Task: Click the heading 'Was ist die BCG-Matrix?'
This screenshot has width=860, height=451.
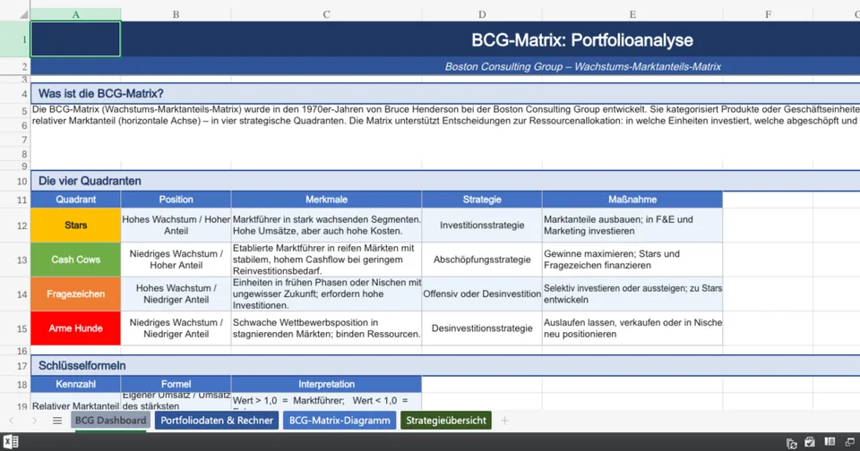Action: [x=101, y=94]
